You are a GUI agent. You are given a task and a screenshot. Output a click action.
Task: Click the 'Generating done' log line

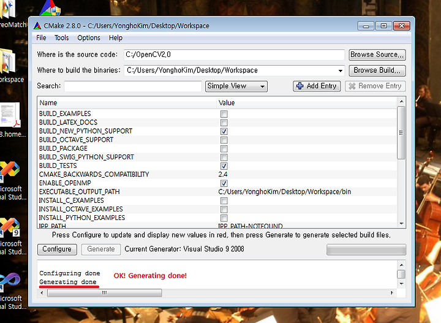(x=68, y=282)
